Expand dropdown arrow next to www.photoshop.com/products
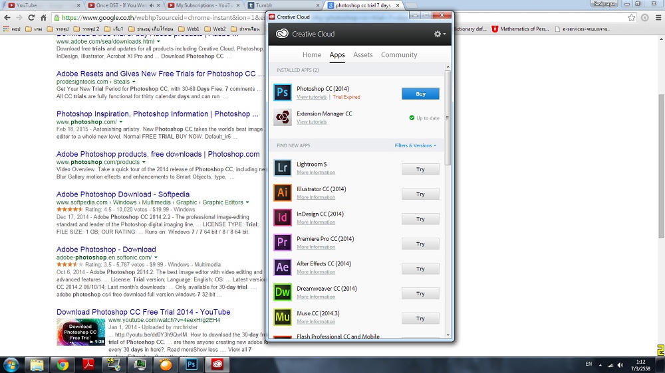The image size is (665, 373). (x=144, y=162)
